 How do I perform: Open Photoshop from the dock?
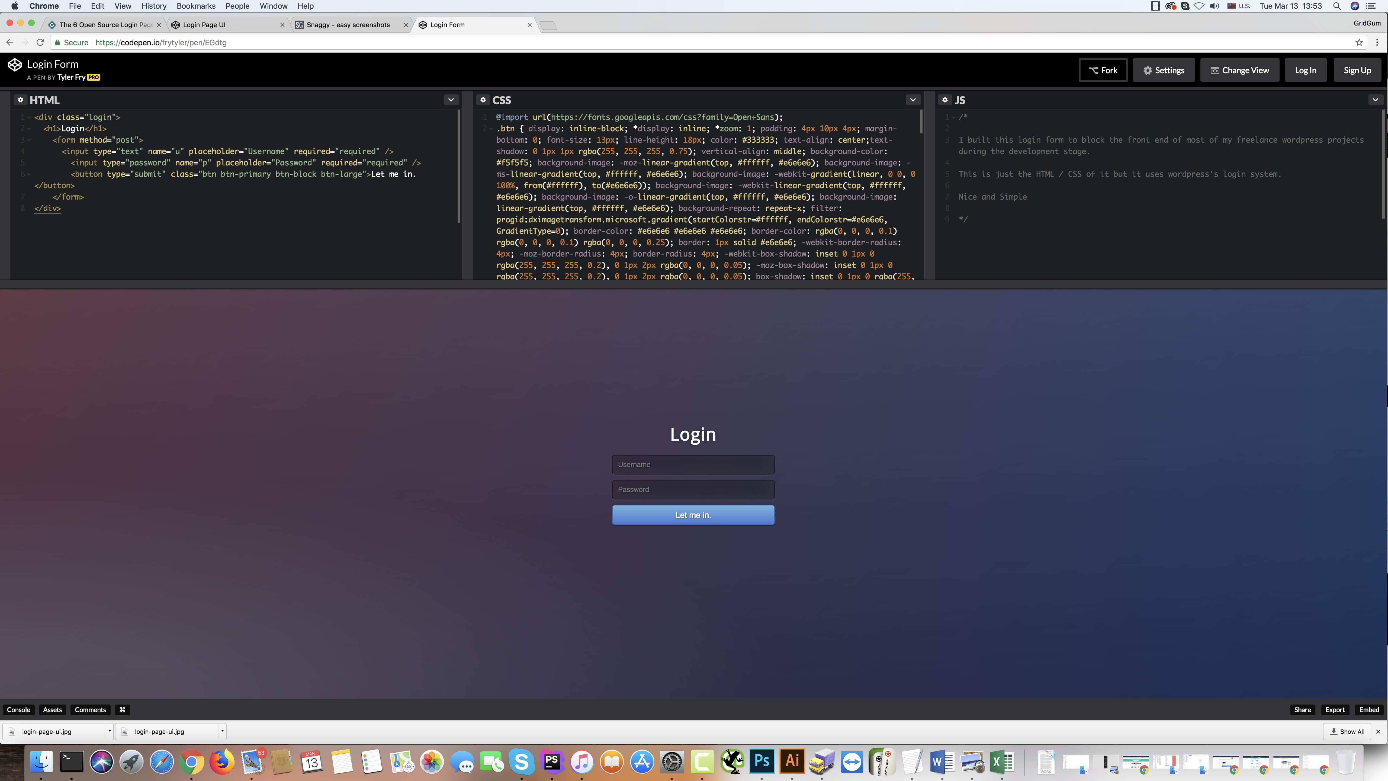[x=762, y=761]
